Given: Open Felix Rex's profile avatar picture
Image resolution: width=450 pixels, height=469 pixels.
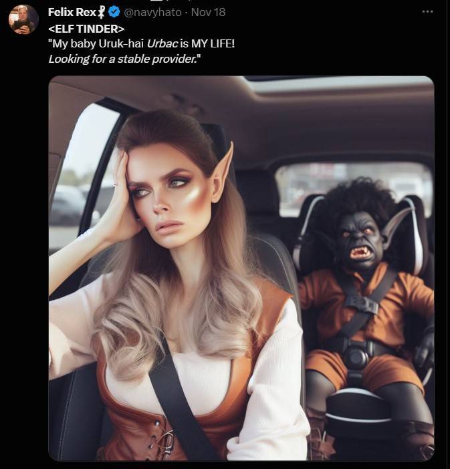Looking at the screenshot, I should tap(23, 20).
